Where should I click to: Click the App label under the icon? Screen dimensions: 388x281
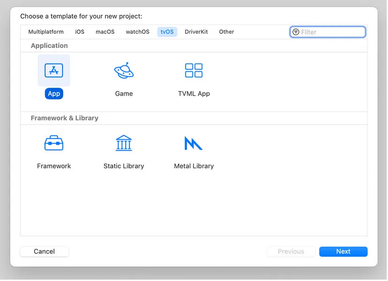click(54, 94)
